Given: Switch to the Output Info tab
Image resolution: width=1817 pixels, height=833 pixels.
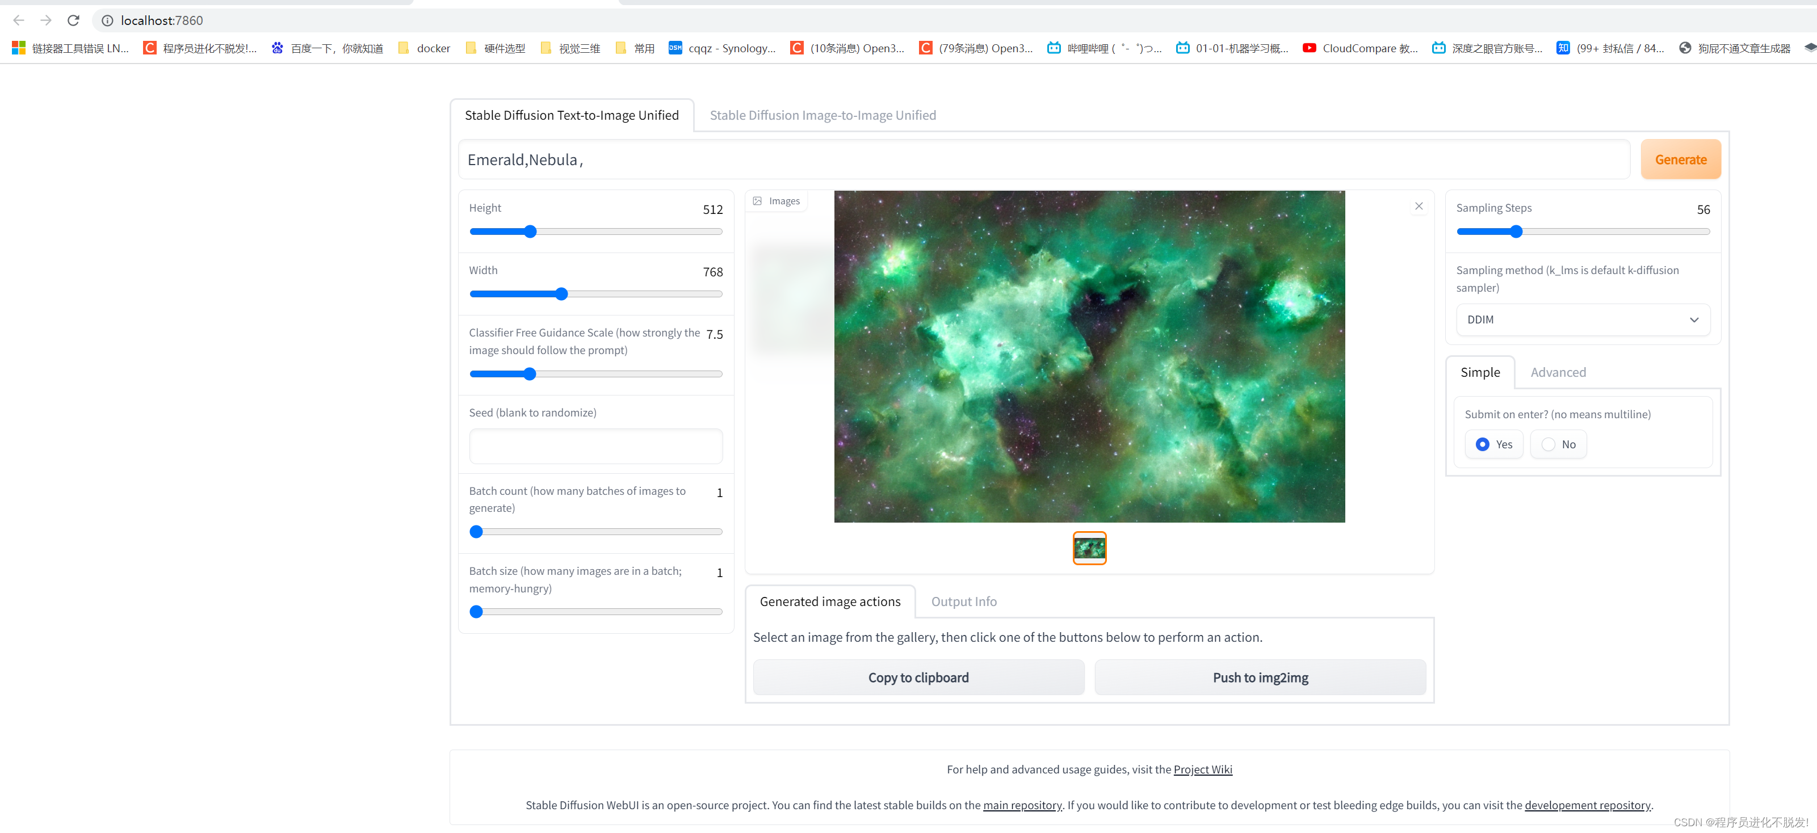Looking at the screenshot, I should [963, 601].
